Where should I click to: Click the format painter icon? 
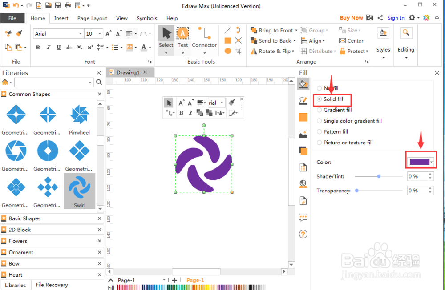click(x=19, y=33)
